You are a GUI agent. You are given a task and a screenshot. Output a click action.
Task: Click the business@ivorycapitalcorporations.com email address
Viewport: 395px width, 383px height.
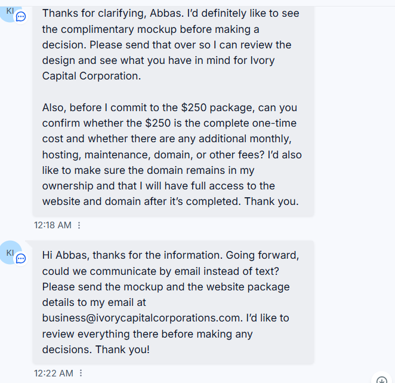pos(141,318)
